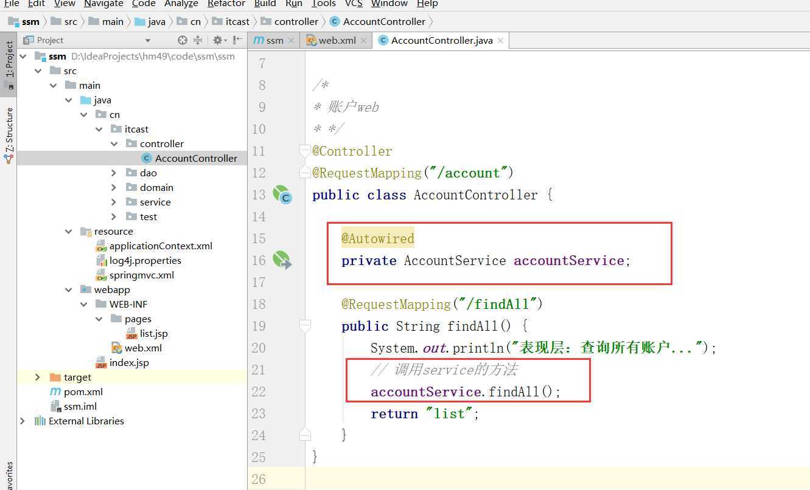Viewport: 810px width, 490px height.
Task: Click the Spring bean gutter icon at line 13
Action: 282,195
